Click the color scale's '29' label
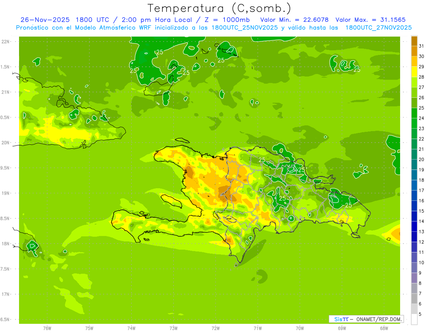Image resolution: width=431 pixels, height=333 pixels. (422, 67)
